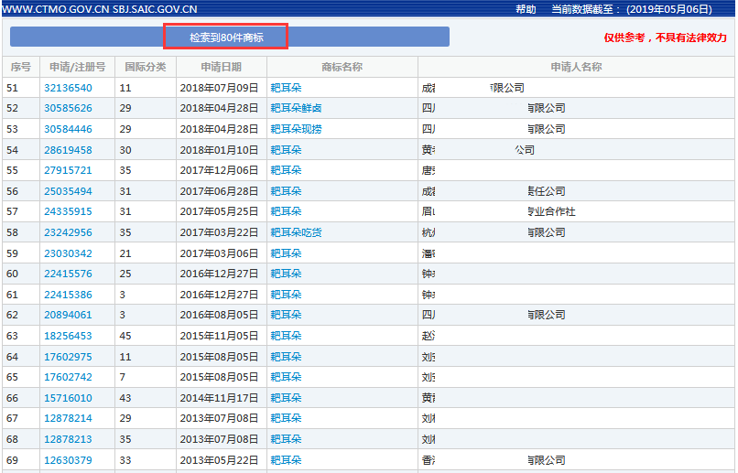The image size is (738, 473).
Task: Open registration number 12878213
Action: (x=69, y=440)
